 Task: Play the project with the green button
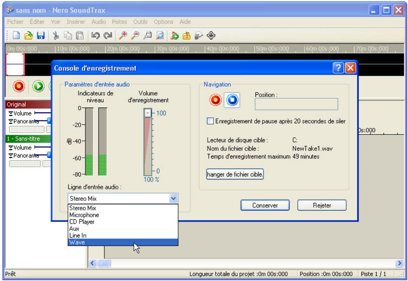[38, 86]
